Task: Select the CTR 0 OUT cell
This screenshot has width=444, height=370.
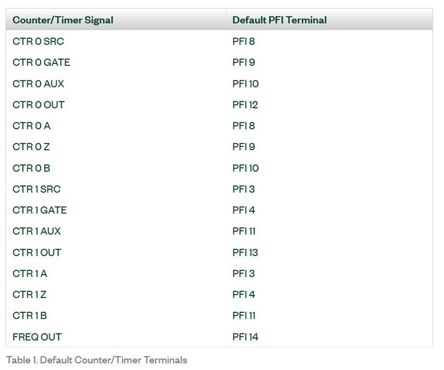Action: (38, 105)
